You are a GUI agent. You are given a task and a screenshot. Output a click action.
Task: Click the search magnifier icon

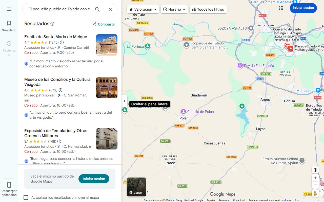click(x=97, y=9)
